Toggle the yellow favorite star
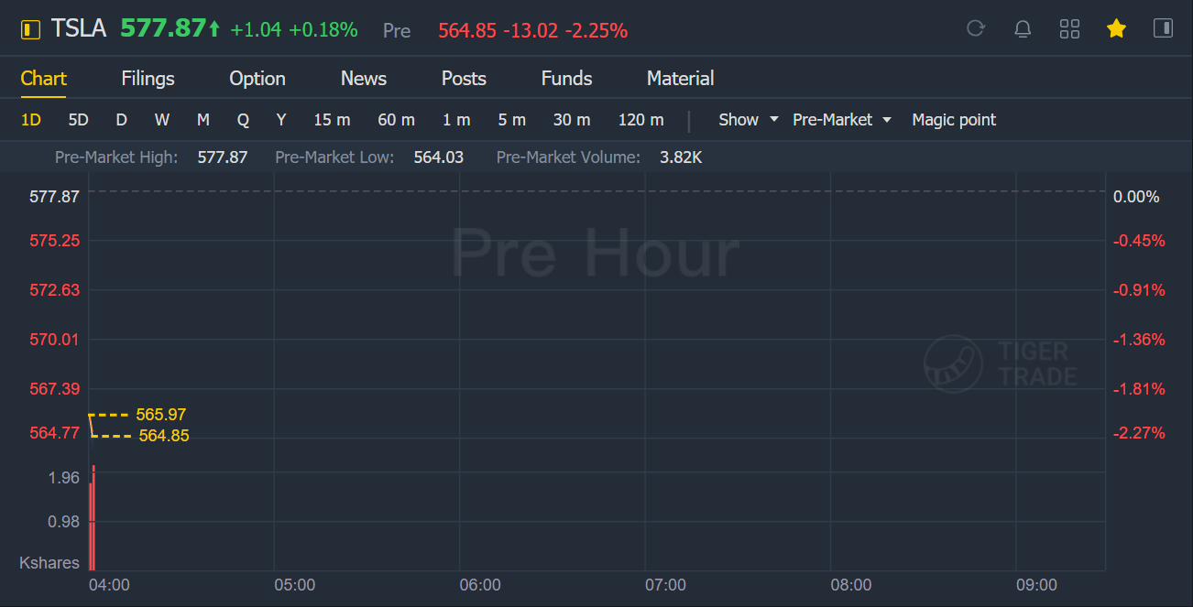 pos(1116,28)
